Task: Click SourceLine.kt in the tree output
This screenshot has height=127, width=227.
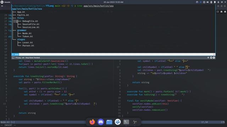Action: pos(31,27)
